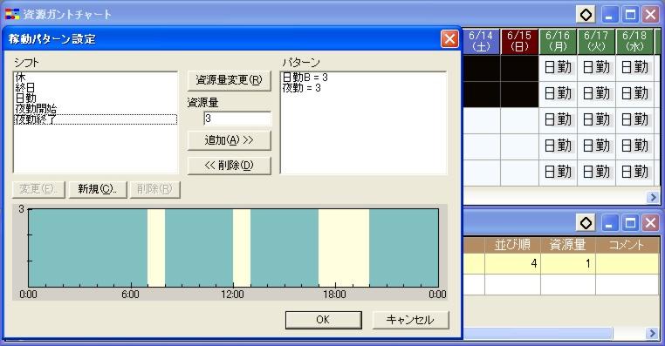665x346 pixels.
Task: Click << 削除(D) to remove pattern
Action: (x=229, y=166)
